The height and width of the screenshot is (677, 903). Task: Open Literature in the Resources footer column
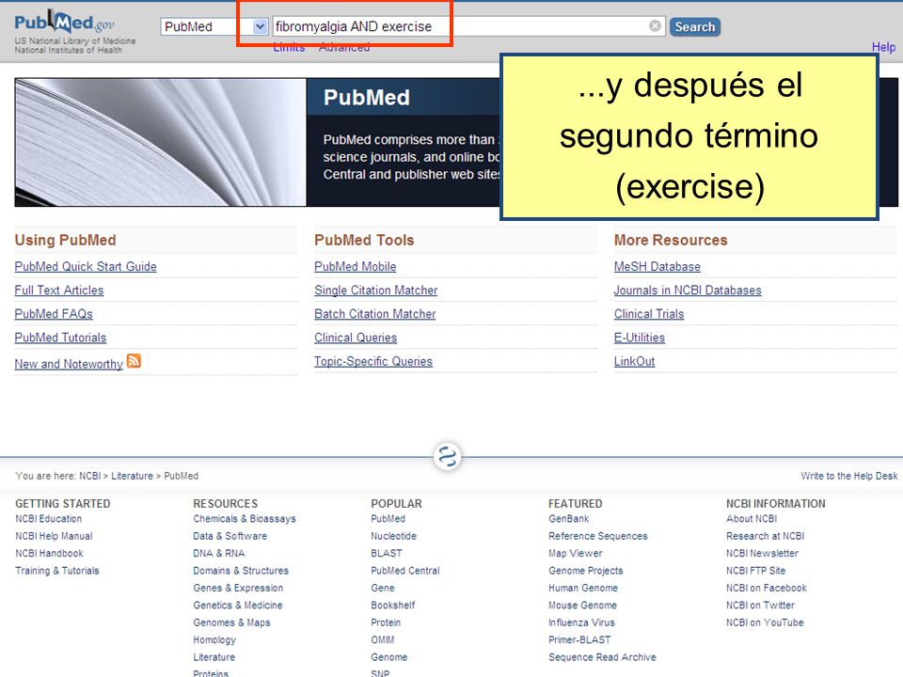[214, 657]
